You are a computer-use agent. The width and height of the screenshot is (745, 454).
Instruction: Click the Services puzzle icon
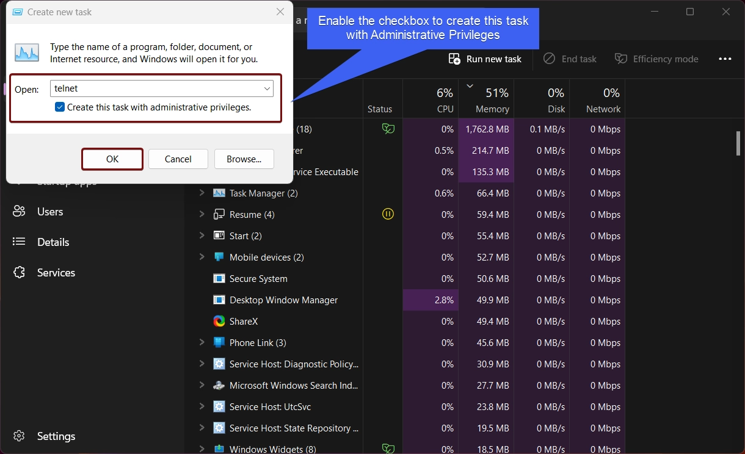click(19, 273)
